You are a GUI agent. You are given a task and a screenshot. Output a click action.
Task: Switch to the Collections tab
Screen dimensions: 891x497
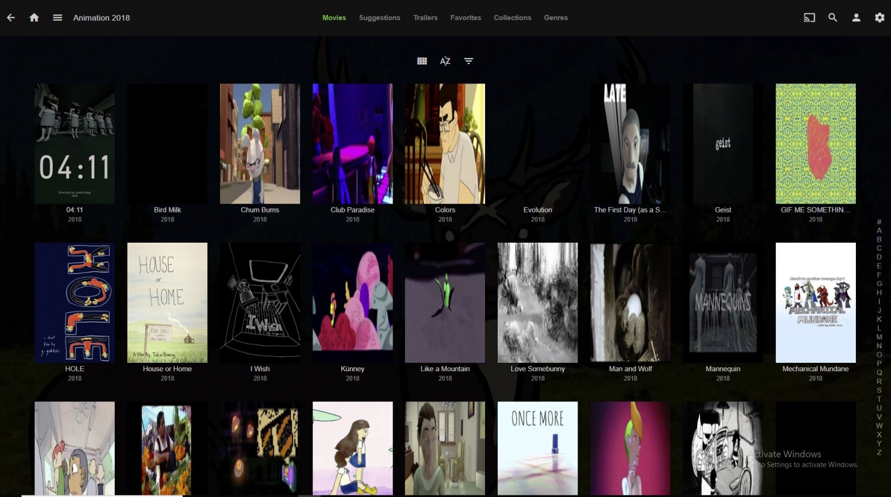coord(512,18)
